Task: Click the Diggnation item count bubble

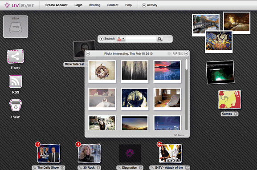Action: (141, 168)
